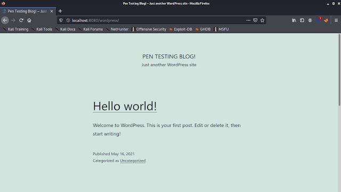341x192 pixels.
Task: Open the Firefox home page icon
Action: (x=29, y=20)
